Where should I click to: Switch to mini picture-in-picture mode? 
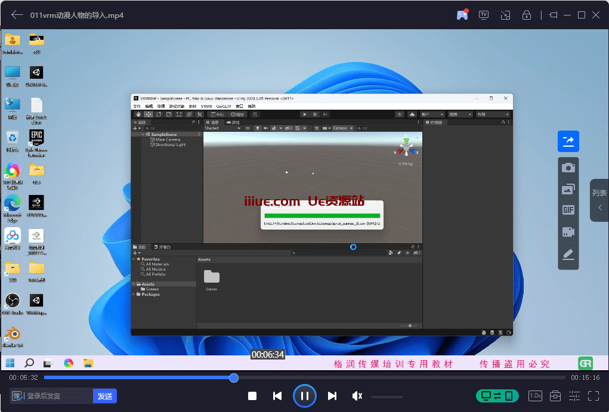click(505, 15)
